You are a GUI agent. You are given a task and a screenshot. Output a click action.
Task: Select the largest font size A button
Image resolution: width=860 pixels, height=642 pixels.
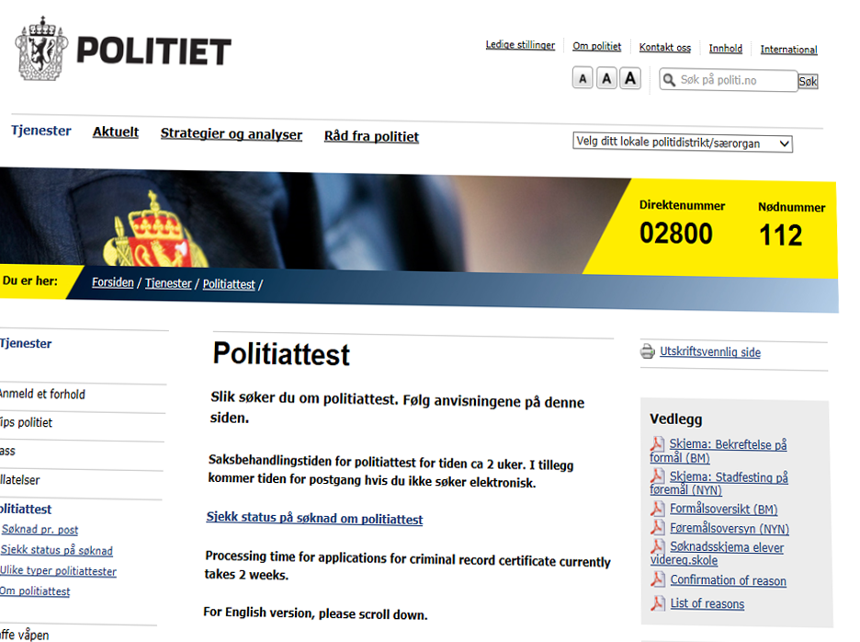(x=630, y=78)
